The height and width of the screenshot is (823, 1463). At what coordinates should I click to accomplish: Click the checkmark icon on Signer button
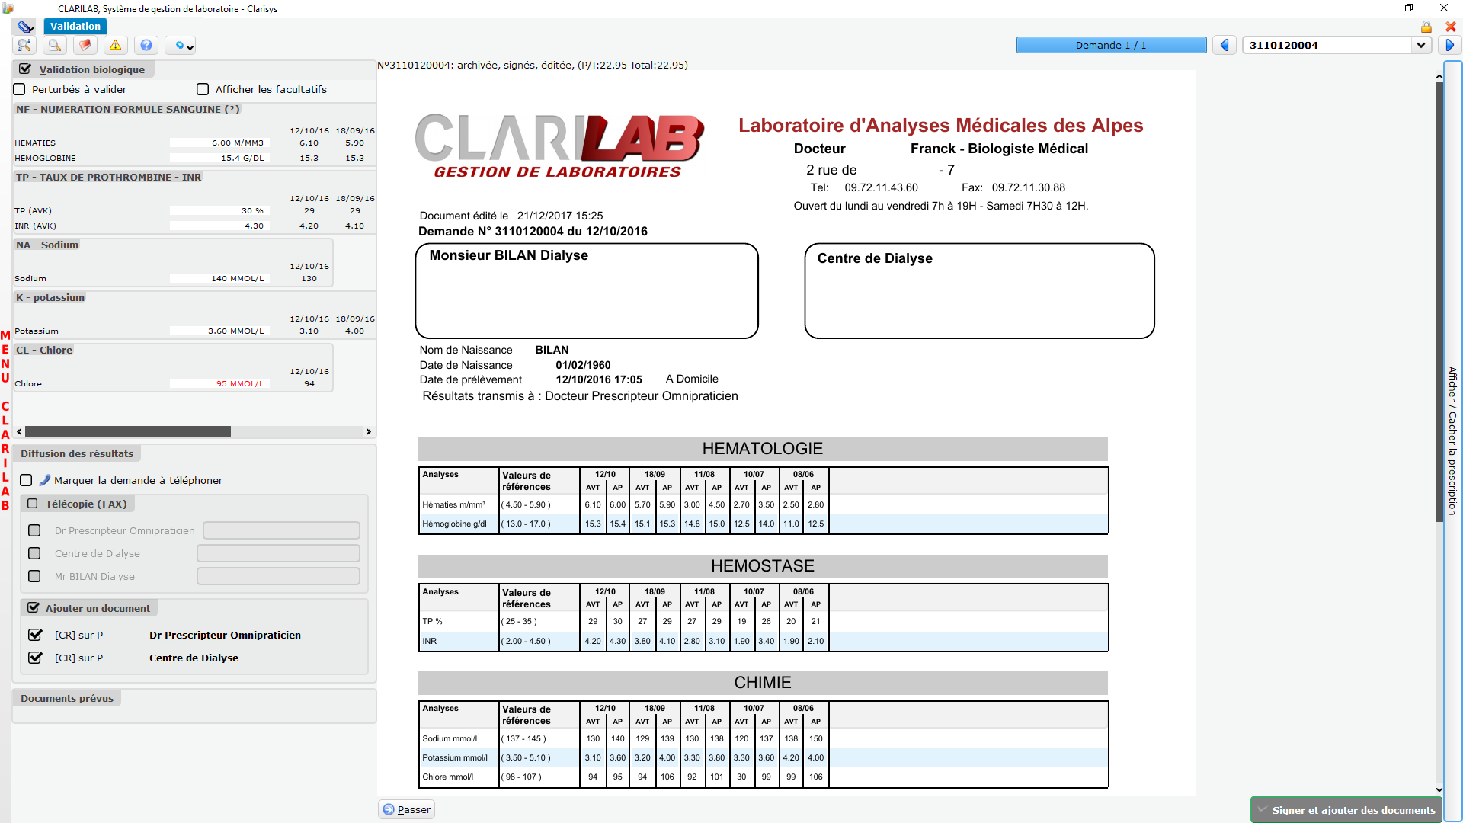pos(1262,810)
